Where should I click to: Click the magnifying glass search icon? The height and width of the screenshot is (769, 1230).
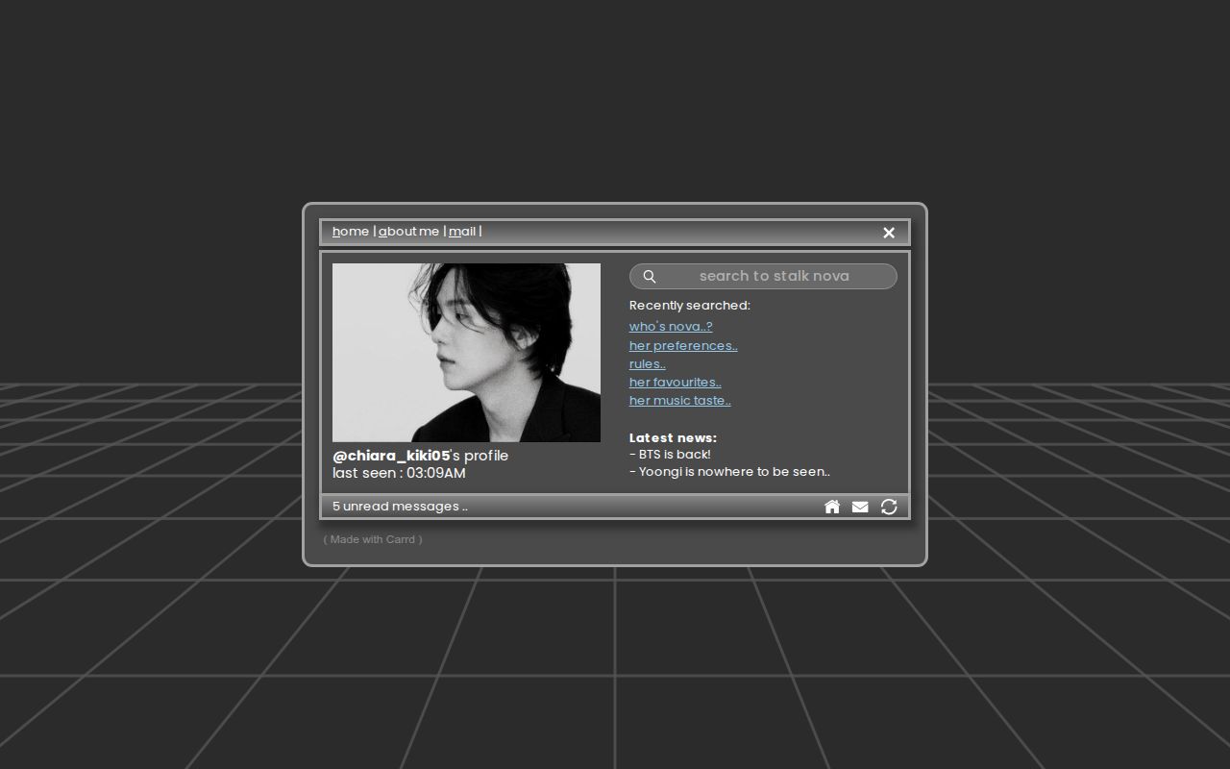tap(650, 277)
